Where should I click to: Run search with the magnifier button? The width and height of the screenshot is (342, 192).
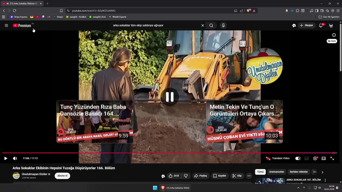pyautogui.click(x=211, y=26)
